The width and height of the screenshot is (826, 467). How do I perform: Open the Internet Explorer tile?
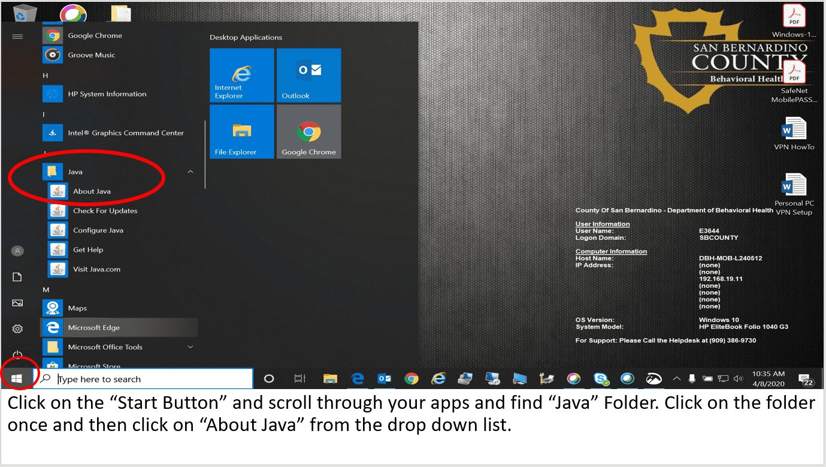tap(241, 76)
